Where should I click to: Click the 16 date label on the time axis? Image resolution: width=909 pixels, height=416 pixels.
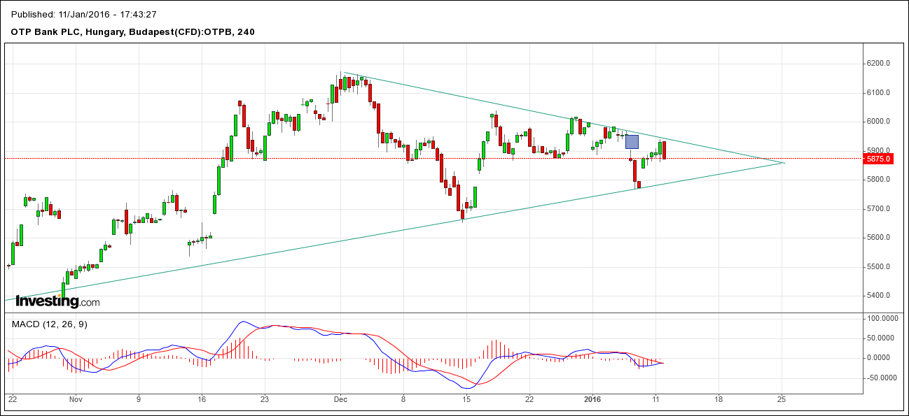(202, 399)
